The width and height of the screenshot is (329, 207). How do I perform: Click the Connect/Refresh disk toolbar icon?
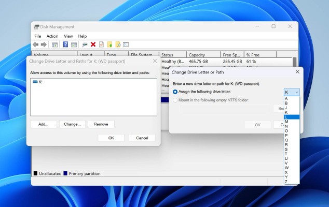pyautogui.click(x=85, y=45)
